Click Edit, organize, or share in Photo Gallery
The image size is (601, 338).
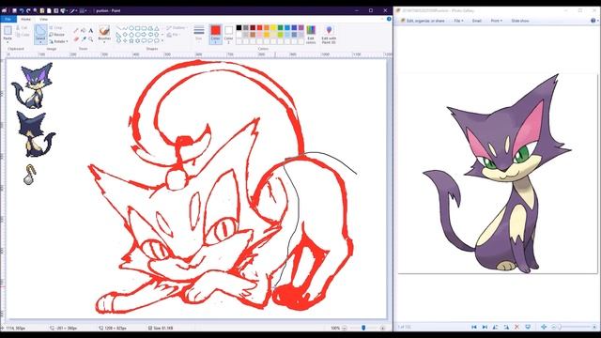[x=423, y=21]
